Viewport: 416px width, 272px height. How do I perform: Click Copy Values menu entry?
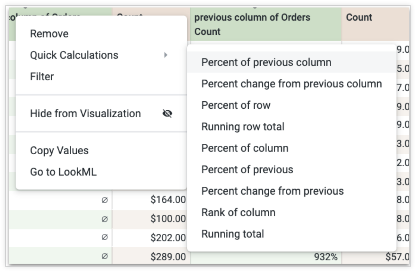pos(59,150)
